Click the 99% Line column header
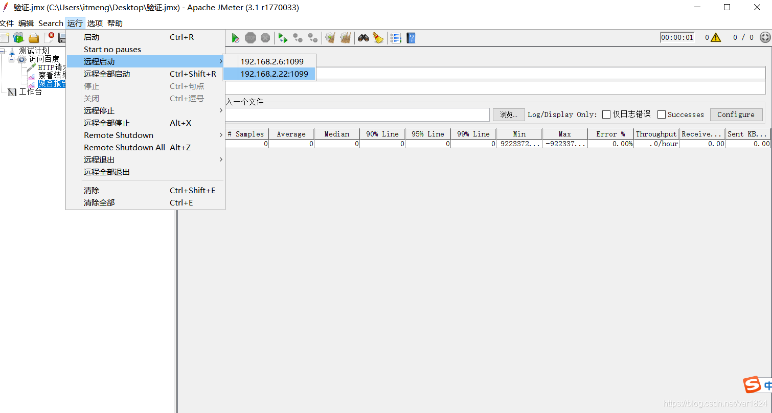Viewport: 772px width, 413px height. (x=473, y=134)
